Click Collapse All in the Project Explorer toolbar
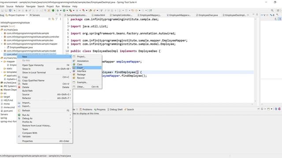The width and height of the screenshot is (282, 158). 49,19
